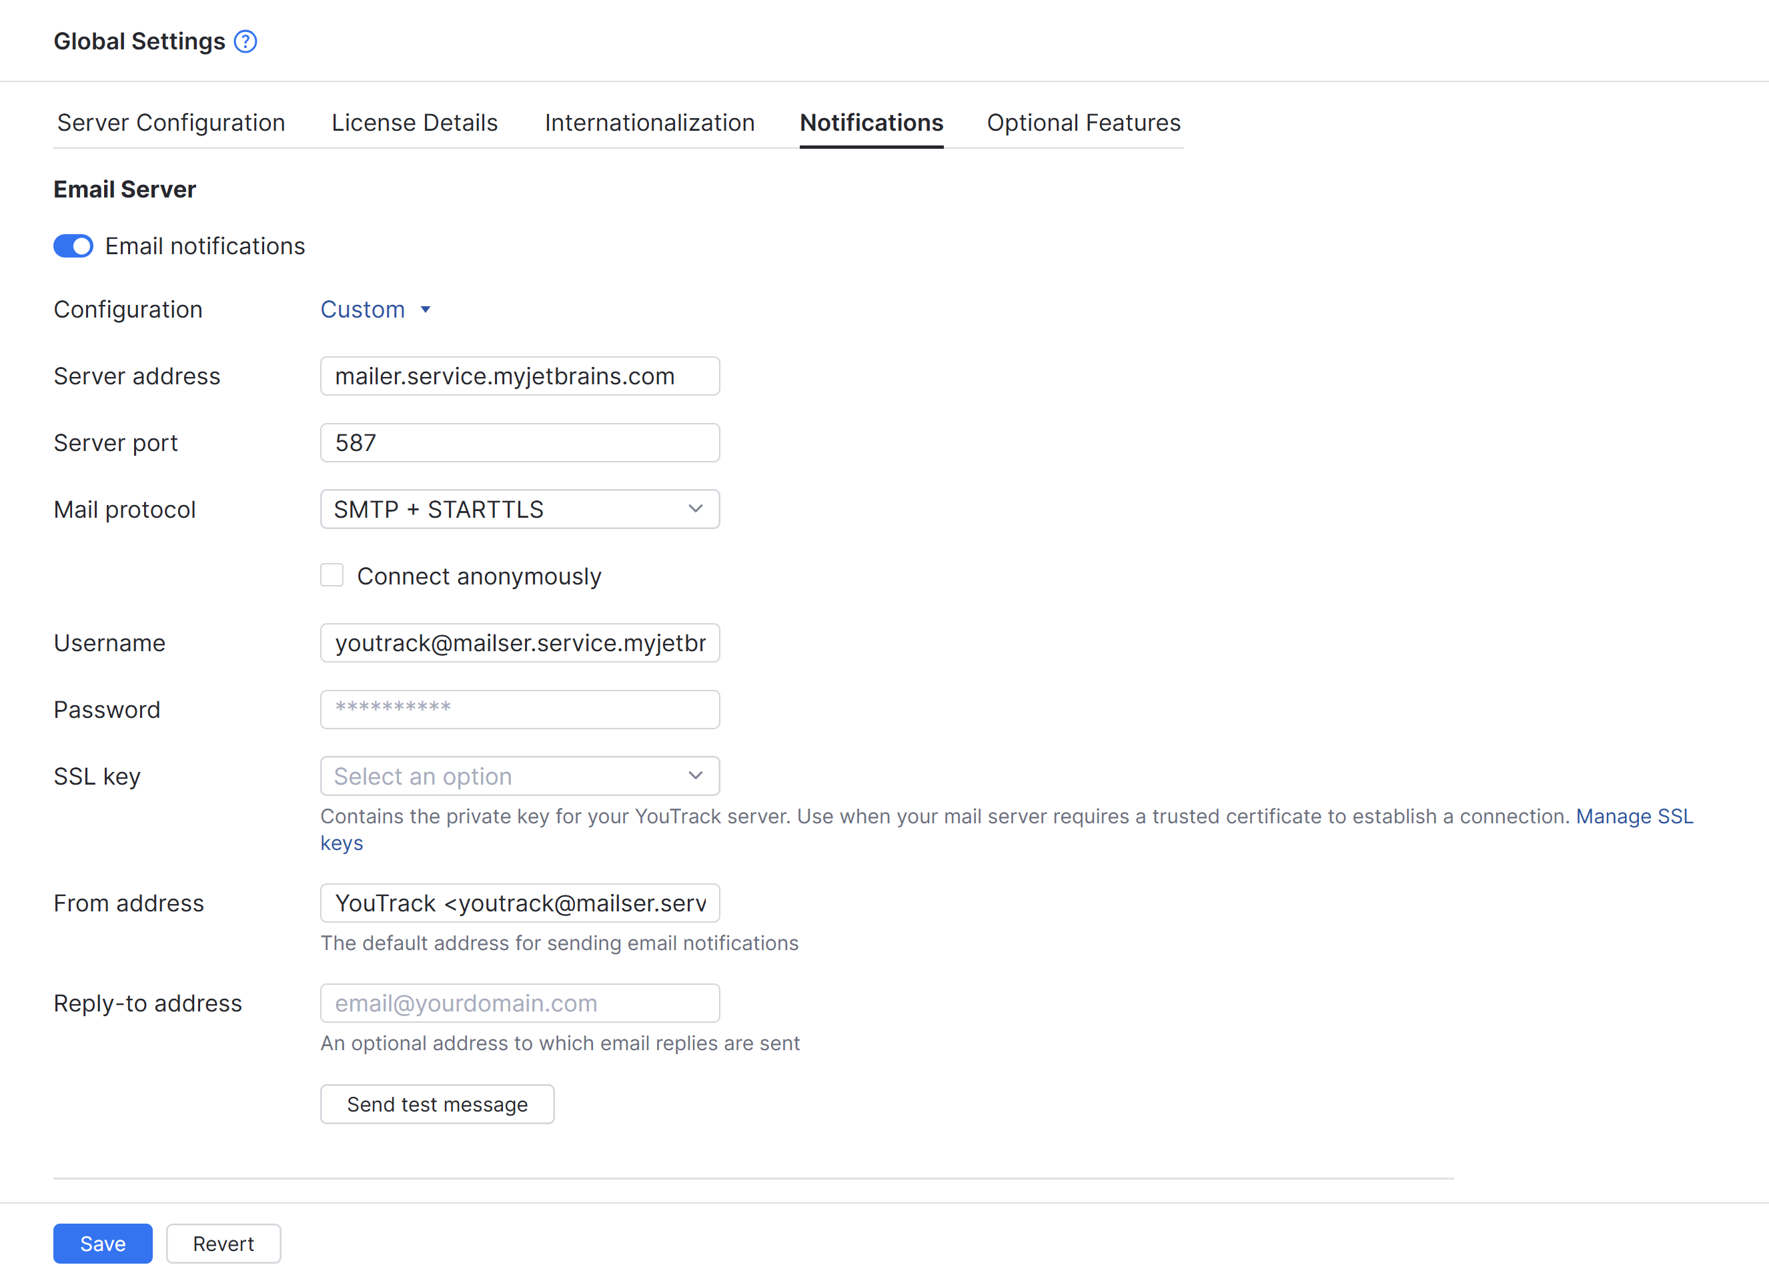Save the email server settings
This screenshot has width=1769, height=1275.
102,1243
